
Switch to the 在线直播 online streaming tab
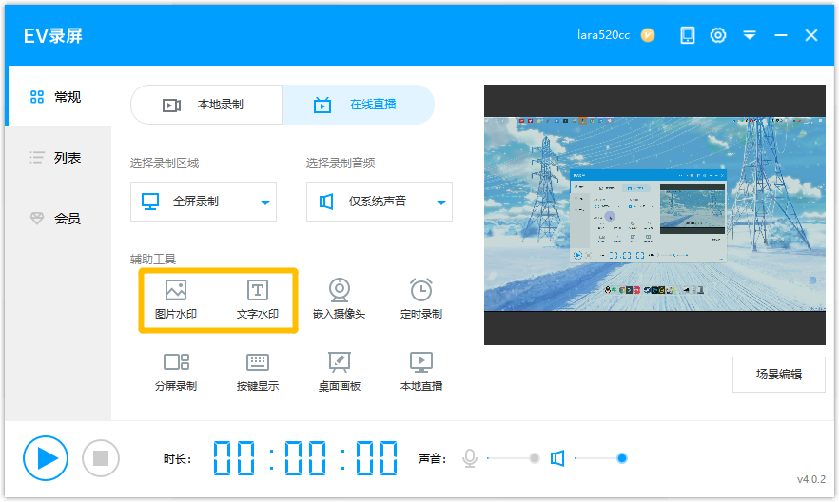coord(358,105)
